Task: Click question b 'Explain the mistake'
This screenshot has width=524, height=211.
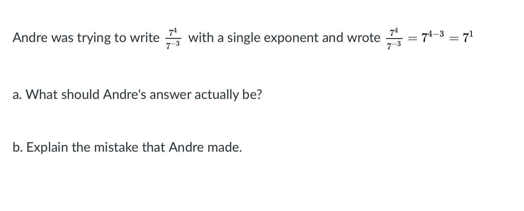Action: click(127, 147)
